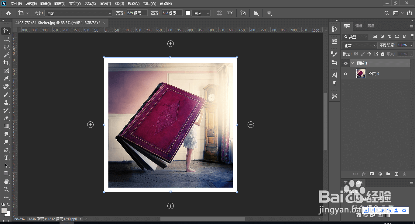
Task: Select the Horizontal Type tool
Action: (6, 158)
